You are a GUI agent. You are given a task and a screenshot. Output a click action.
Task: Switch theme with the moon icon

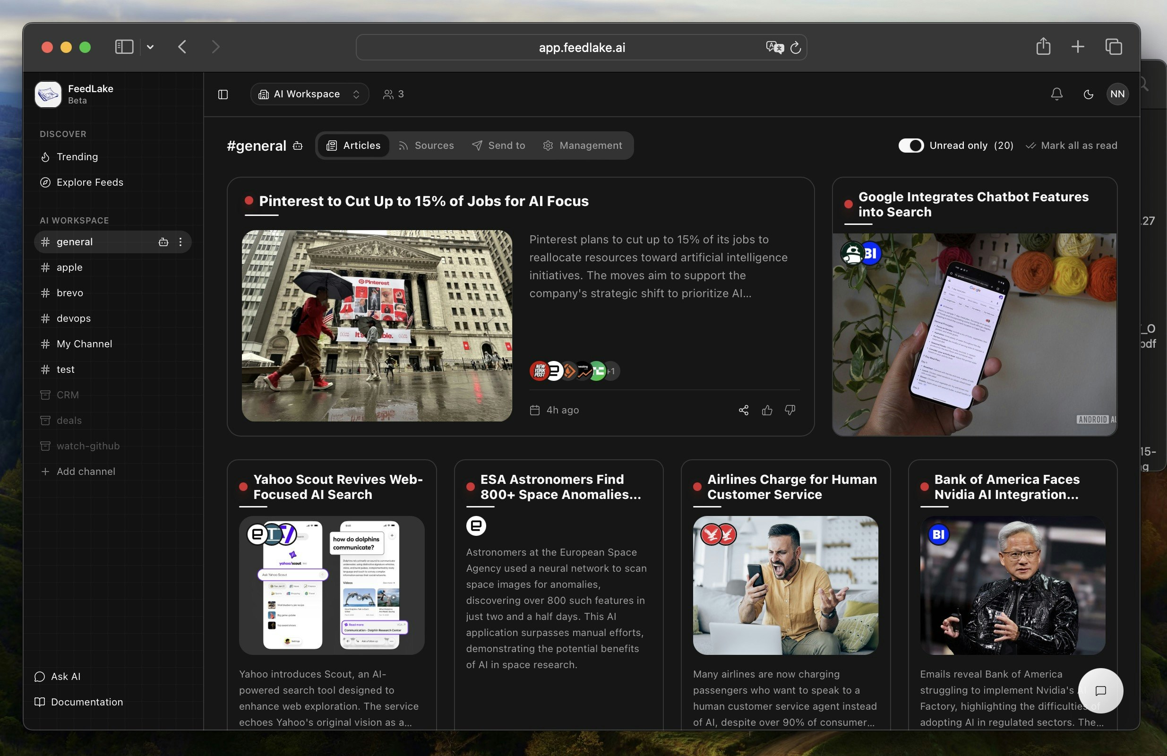coord(1088,94)
